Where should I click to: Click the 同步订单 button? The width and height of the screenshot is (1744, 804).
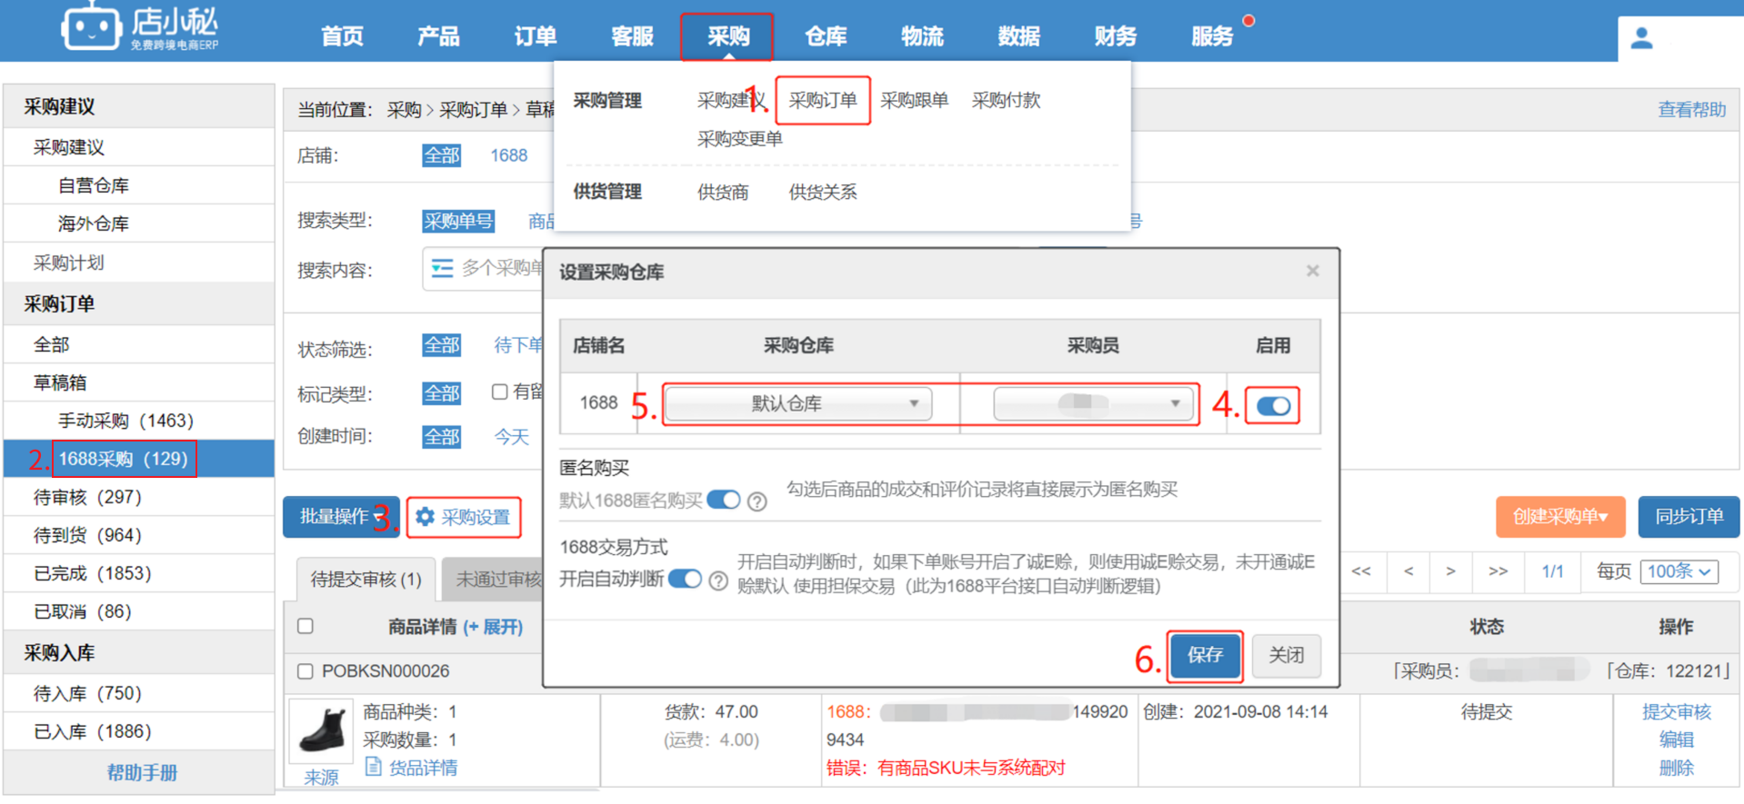[1689, 517]
